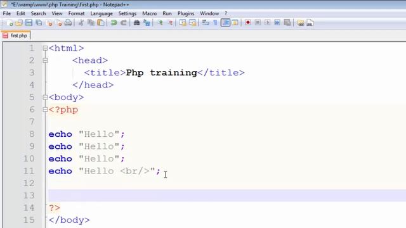Open the Language menu

tap(101, 13)
